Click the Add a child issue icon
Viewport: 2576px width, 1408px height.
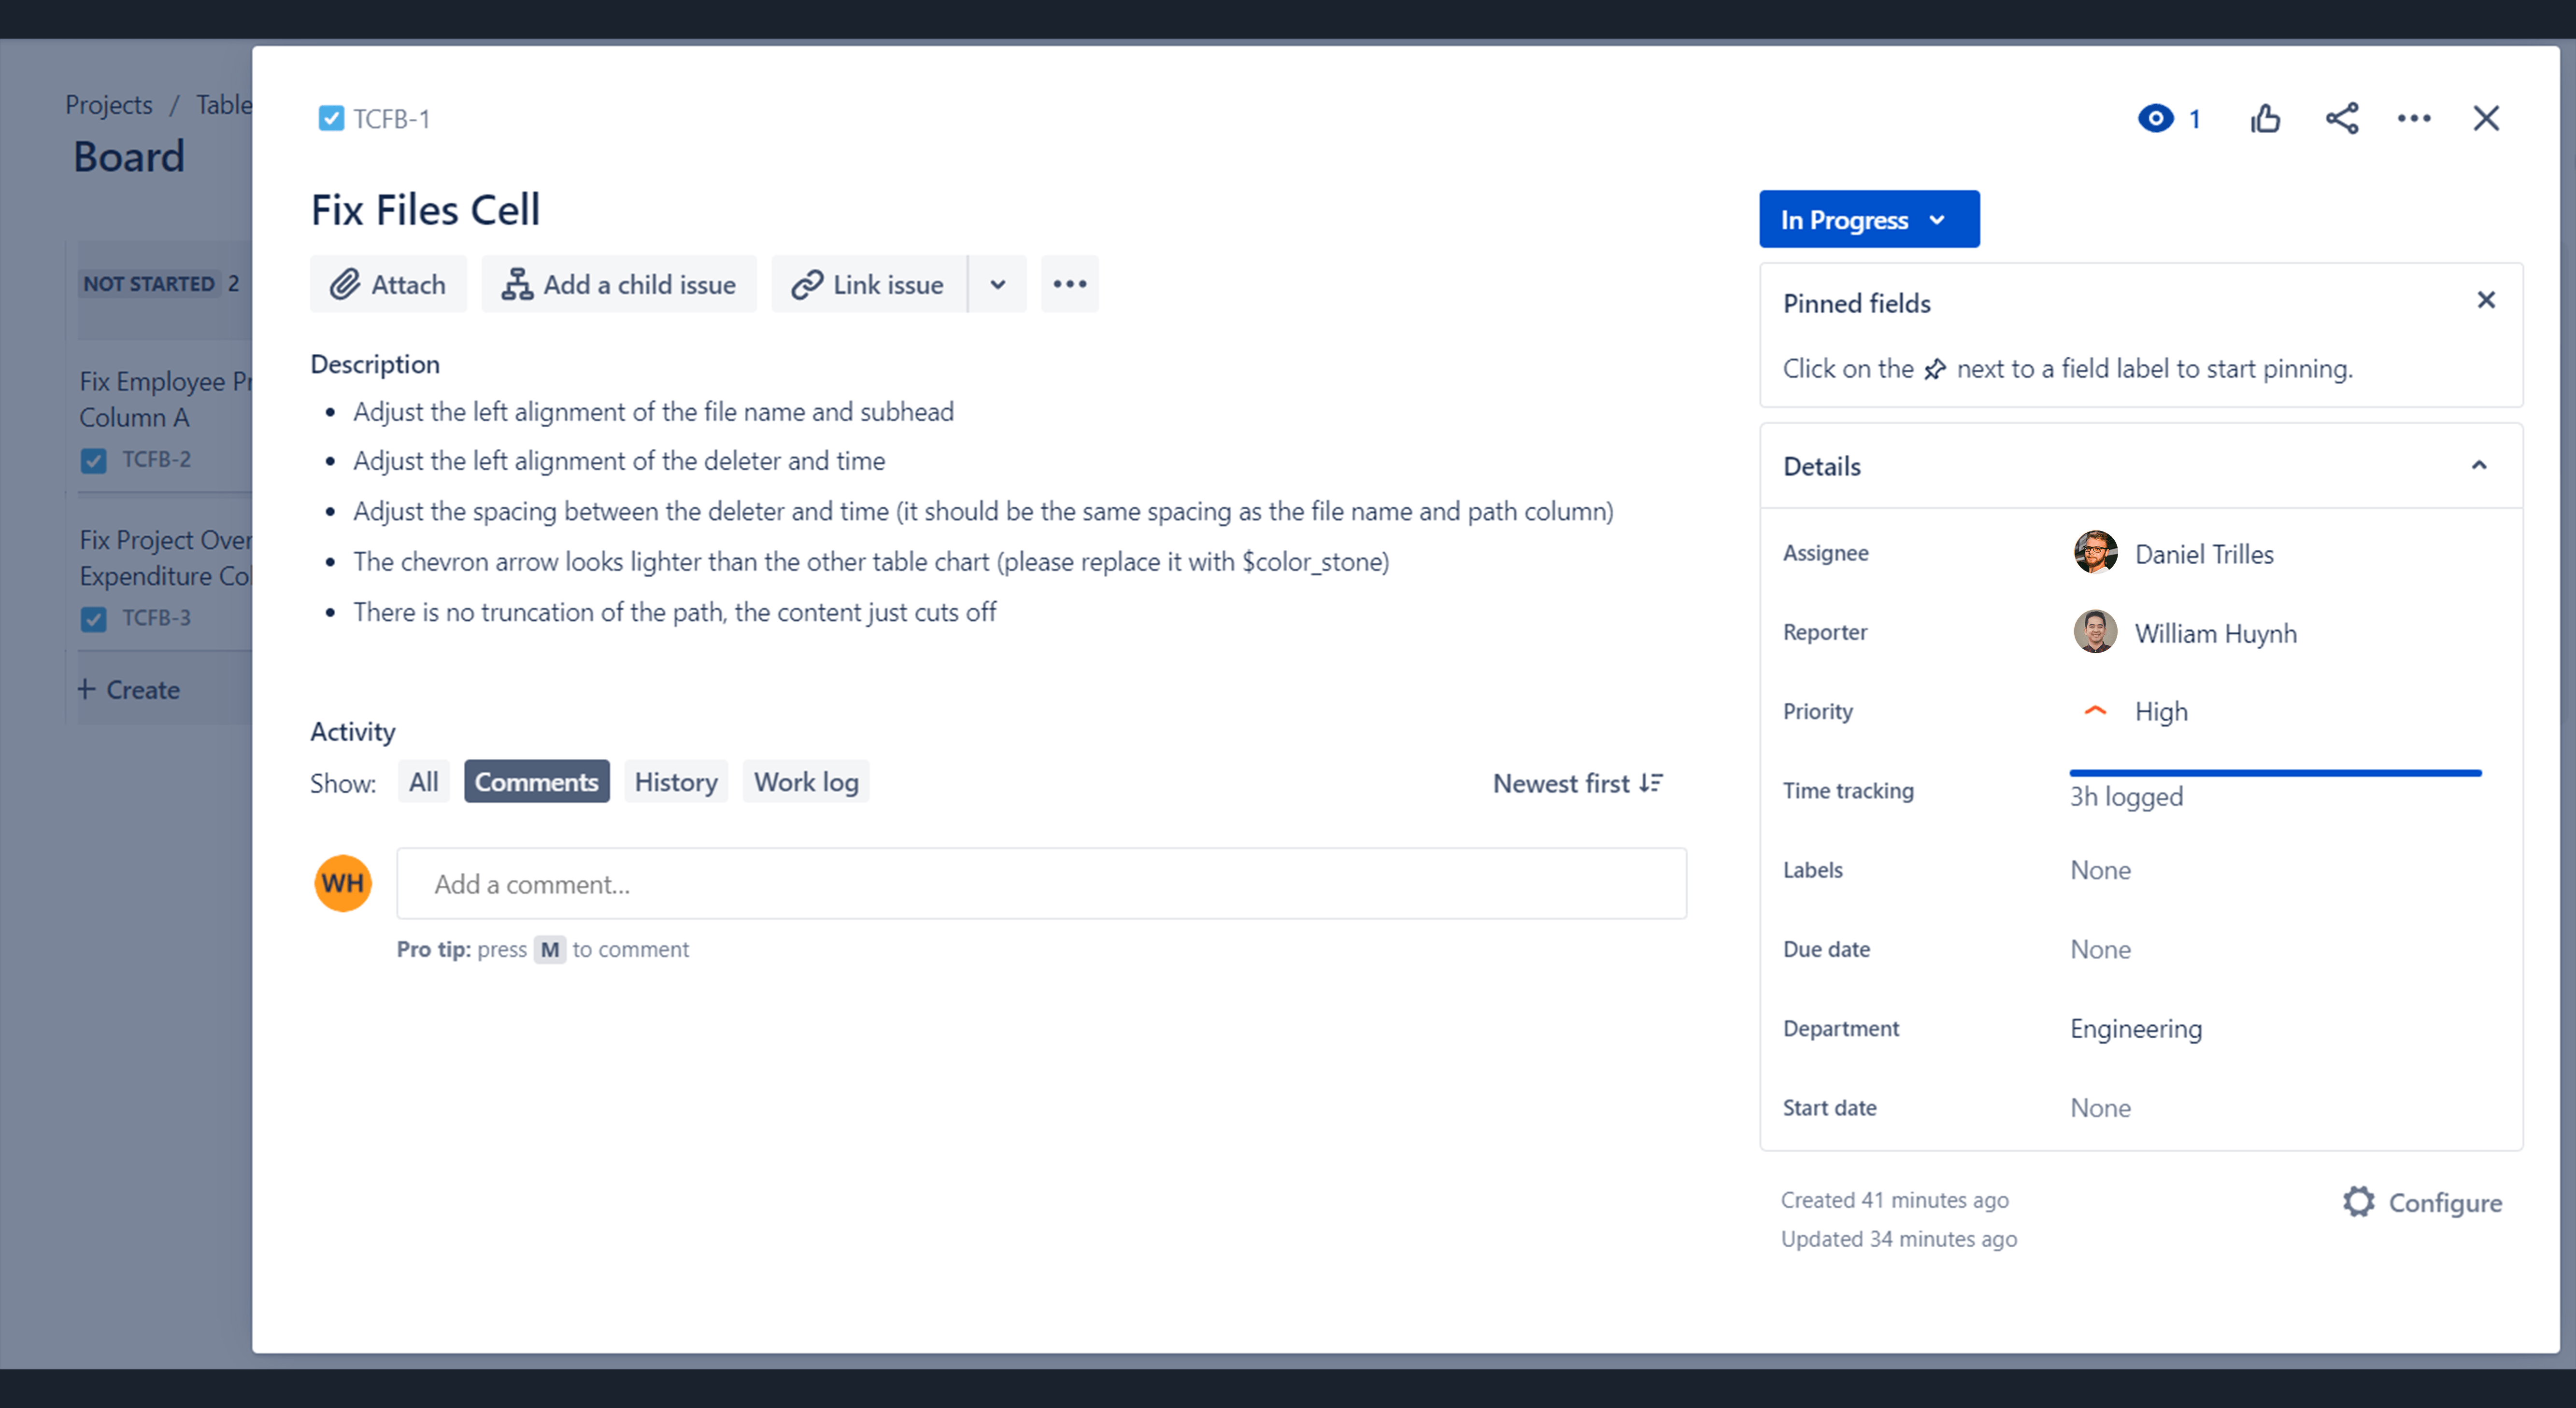click(516, 284)
